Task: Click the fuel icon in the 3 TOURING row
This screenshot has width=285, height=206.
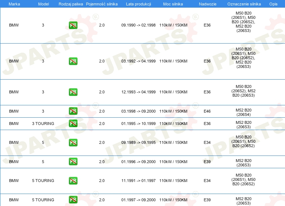Action: 73,124
